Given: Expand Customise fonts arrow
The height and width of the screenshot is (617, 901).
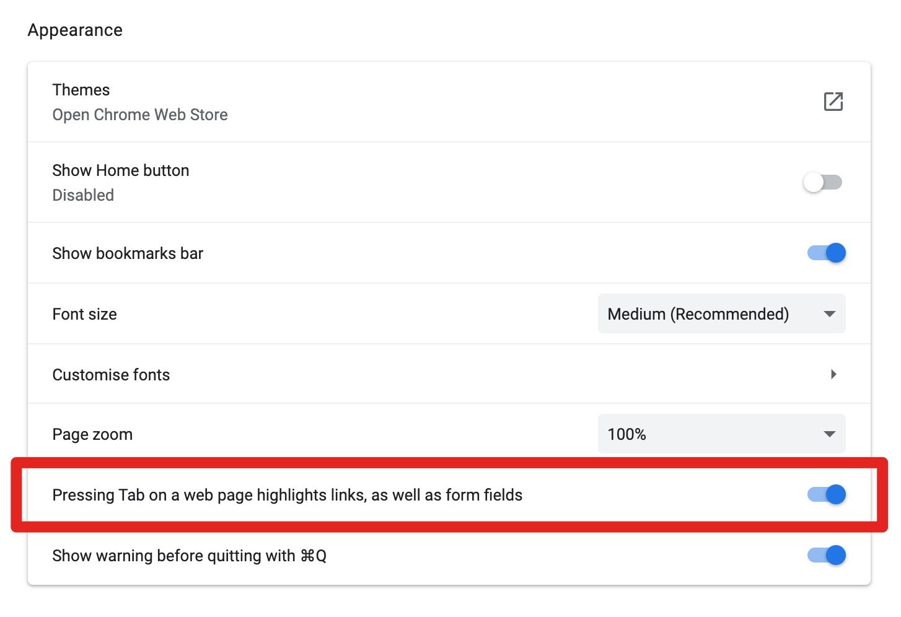Looking at the screenshot, I should pyautogui.click(x=833, y=374).
